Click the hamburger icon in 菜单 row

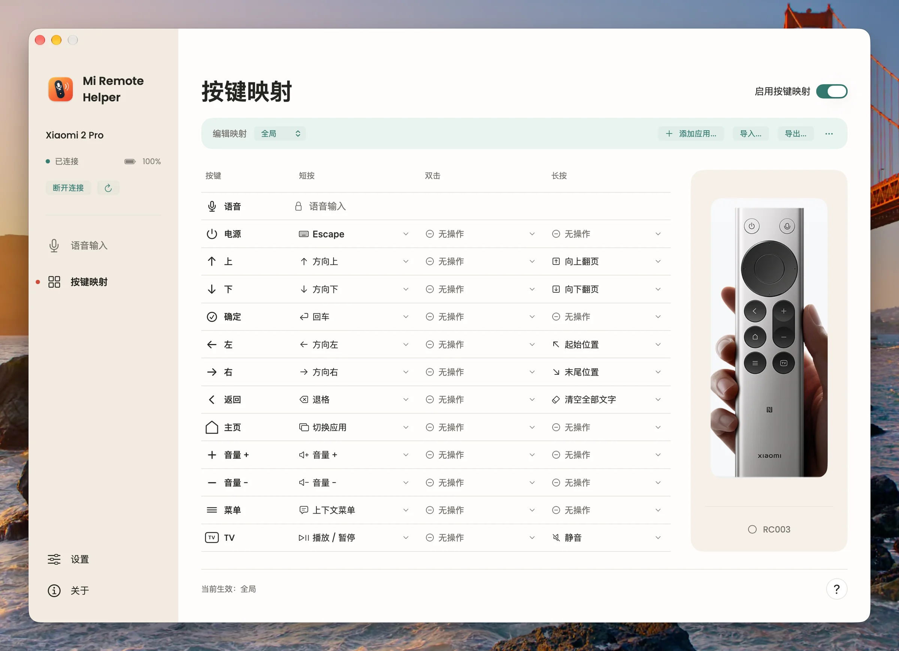click(x=212, y=510)
